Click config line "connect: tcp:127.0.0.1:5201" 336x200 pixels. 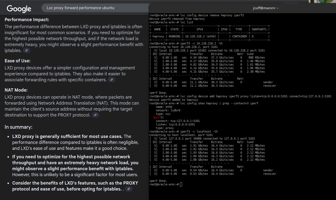point(178,121)
